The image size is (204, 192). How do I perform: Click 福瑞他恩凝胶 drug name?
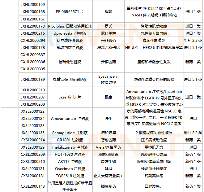tap(70, 62)
